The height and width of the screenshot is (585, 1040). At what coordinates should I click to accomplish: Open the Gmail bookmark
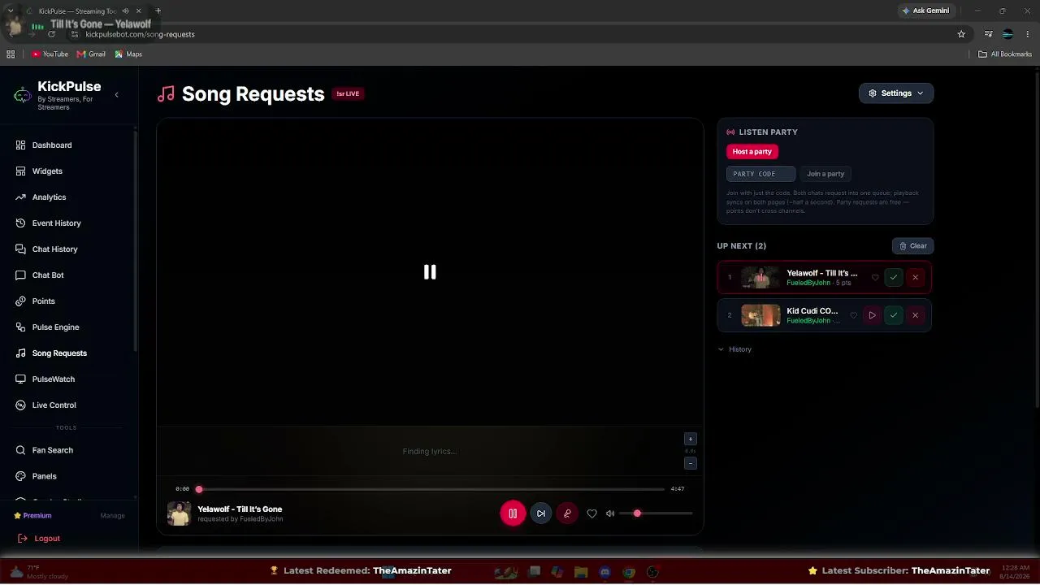91,54
